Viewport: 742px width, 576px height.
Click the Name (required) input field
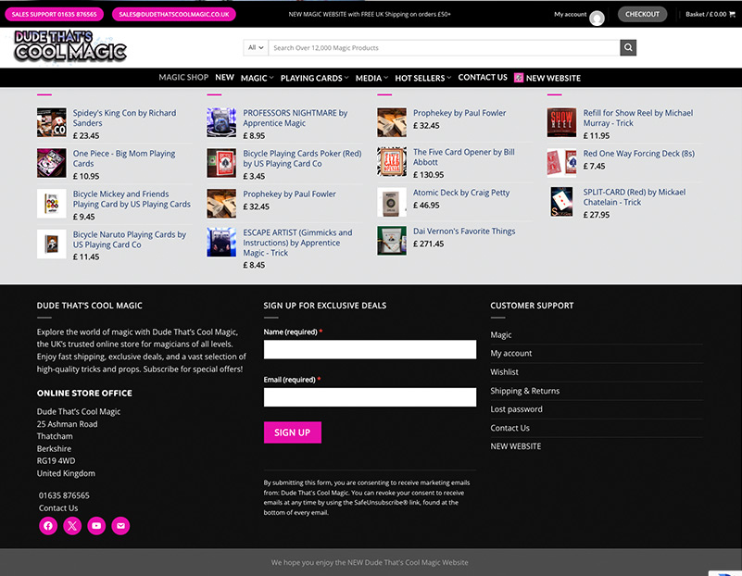(370, 349)
